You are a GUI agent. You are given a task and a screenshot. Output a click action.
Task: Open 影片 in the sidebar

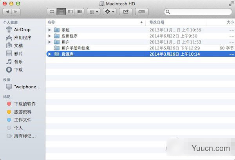(x=14, y=54)
